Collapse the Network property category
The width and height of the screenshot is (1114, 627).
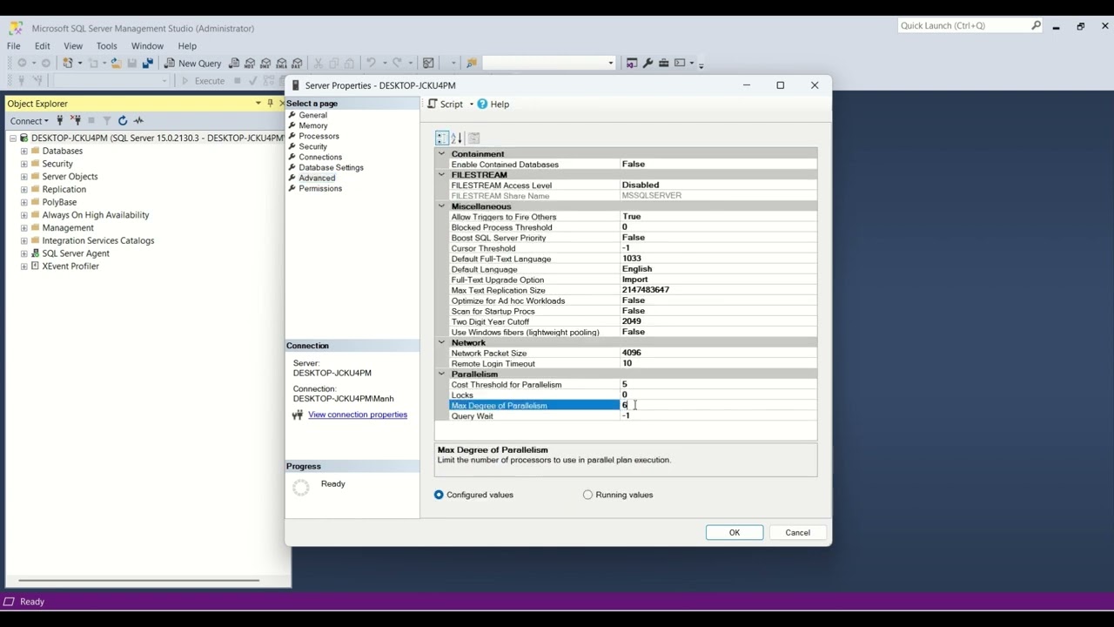(442, 343)
